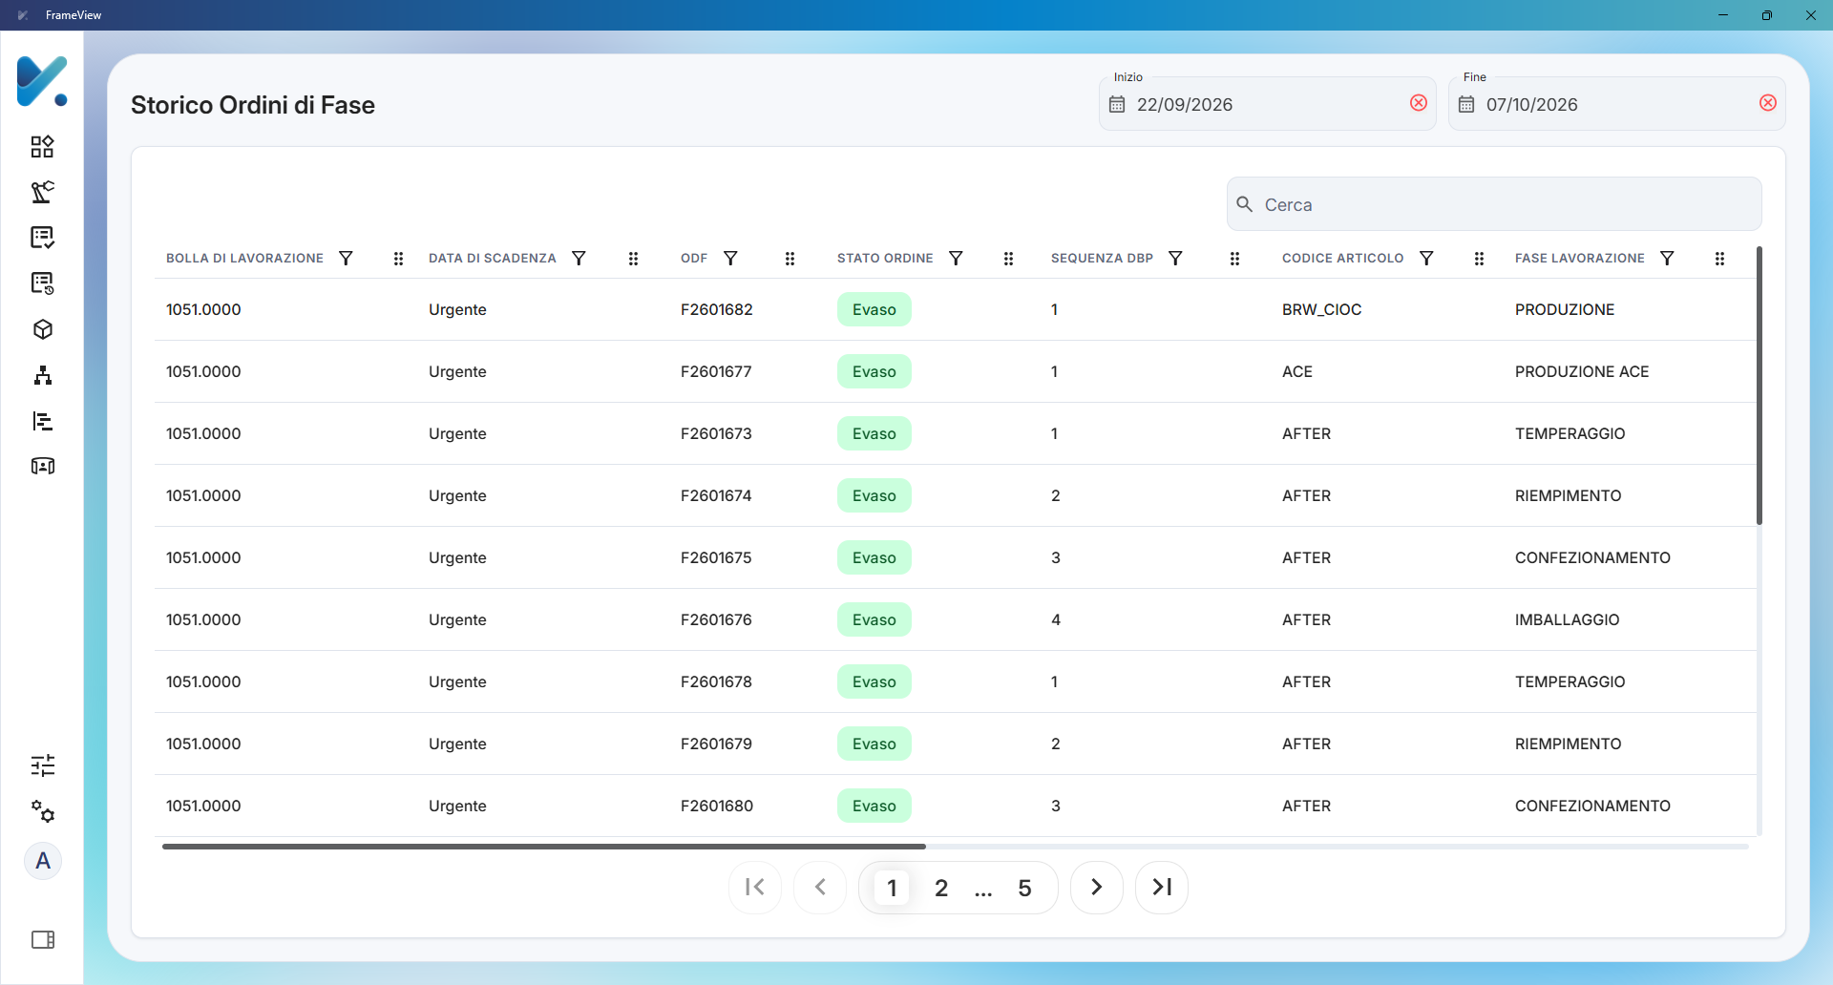The height and width of the screenshot is (985, 1833).
Task: Click the horizontal table scrollbar
Action: (544, 846)
